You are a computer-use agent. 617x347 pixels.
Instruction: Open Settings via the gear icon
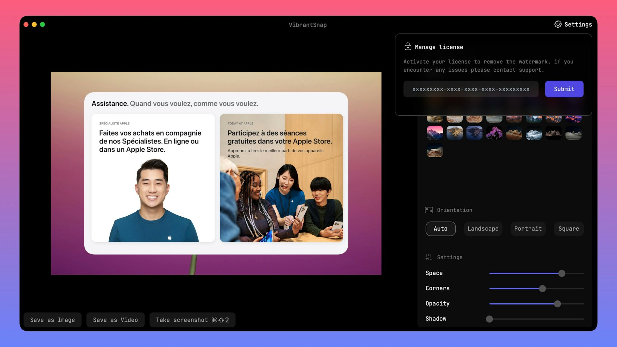pyautogui.click(x=558, y=24)
